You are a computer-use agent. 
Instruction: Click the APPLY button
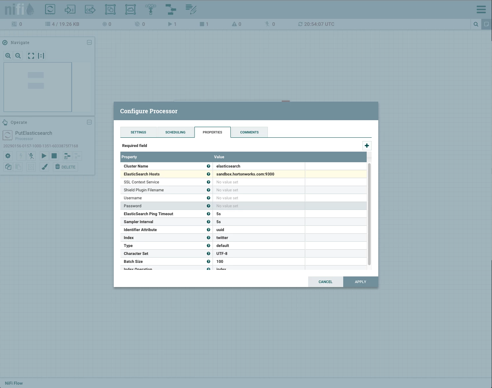360,282
